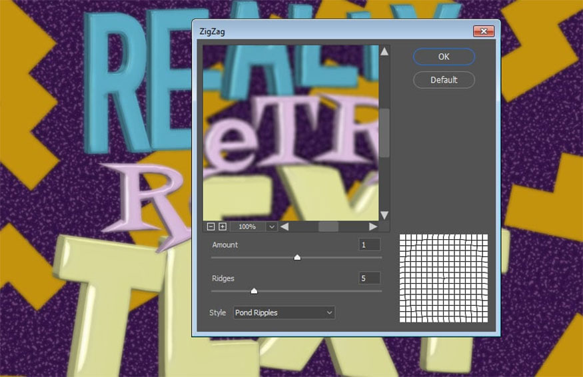Click the Ridges label

point(223,278)
